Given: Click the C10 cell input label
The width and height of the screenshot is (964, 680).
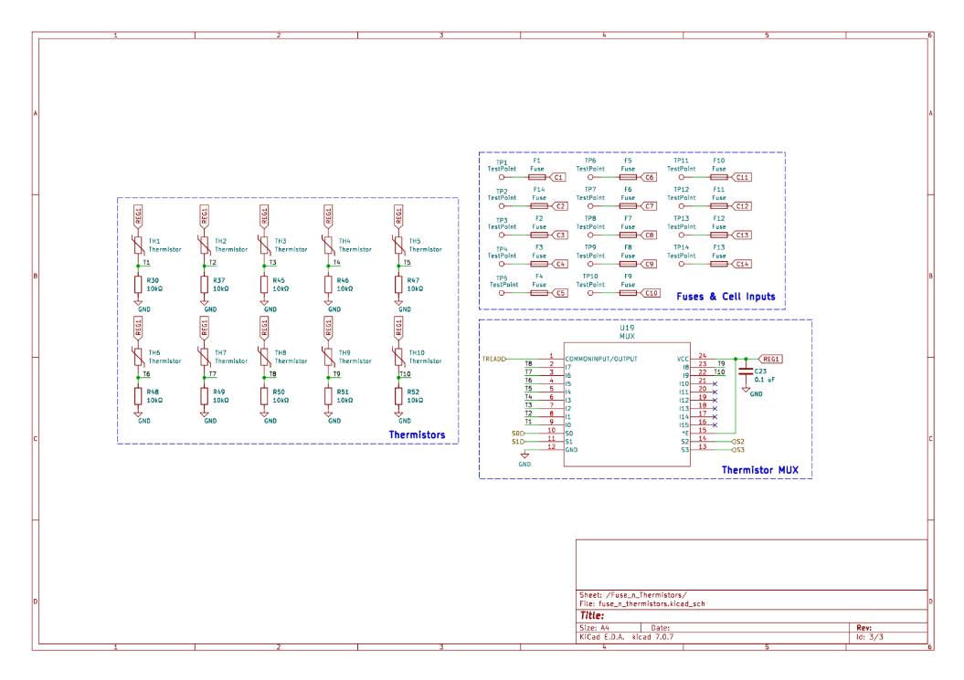Looking at the screenshot, I should (650, 293).
